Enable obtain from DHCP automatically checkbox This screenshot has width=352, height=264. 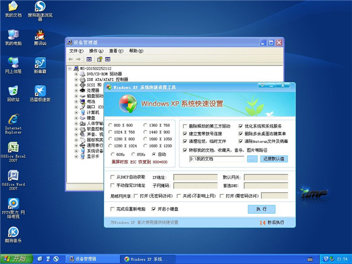coord(112,177)
